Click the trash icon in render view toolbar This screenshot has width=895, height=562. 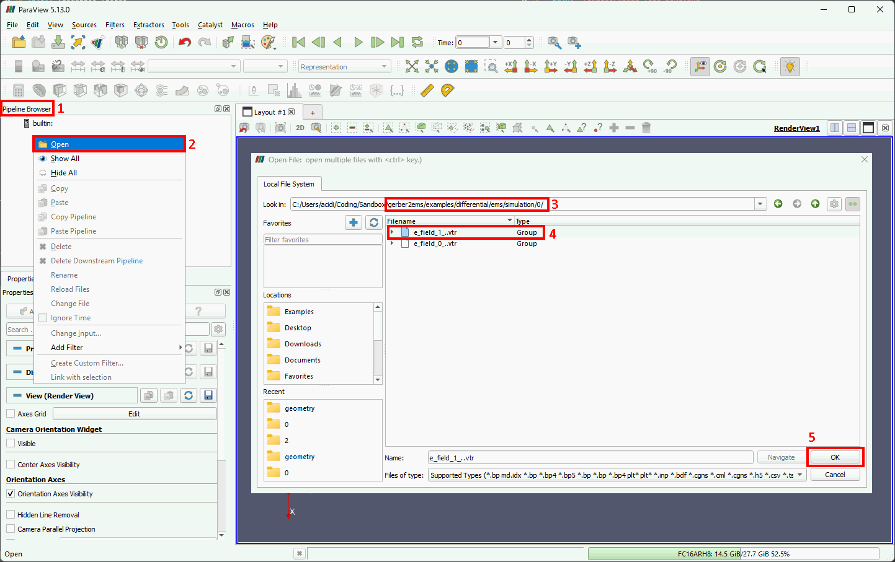[646, 128]
